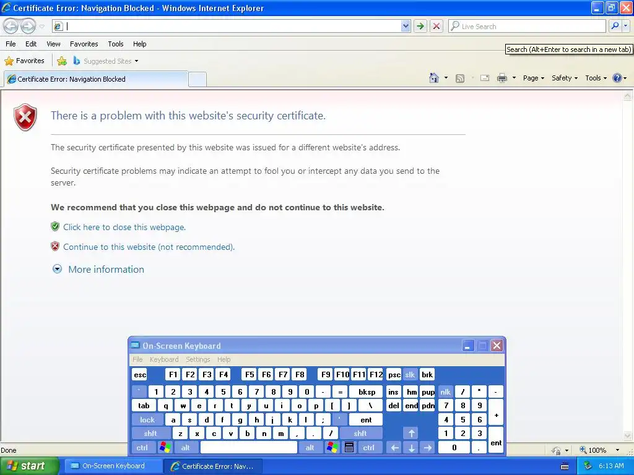Click the magnifier Search button
Screen dimensions: 634x475
click(x=615, y=26)
